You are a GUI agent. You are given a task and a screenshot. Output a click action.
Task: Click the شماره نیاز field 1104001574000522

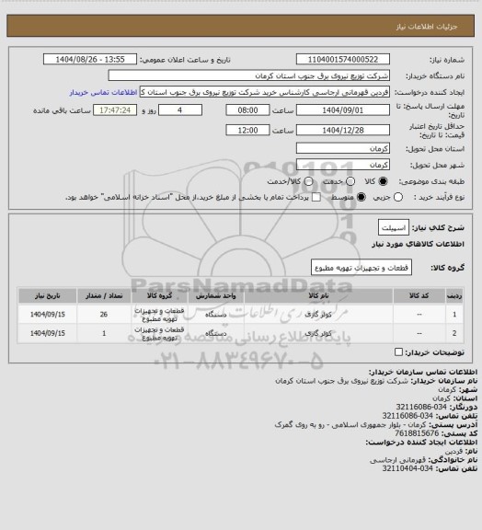[x=343, y=59]
